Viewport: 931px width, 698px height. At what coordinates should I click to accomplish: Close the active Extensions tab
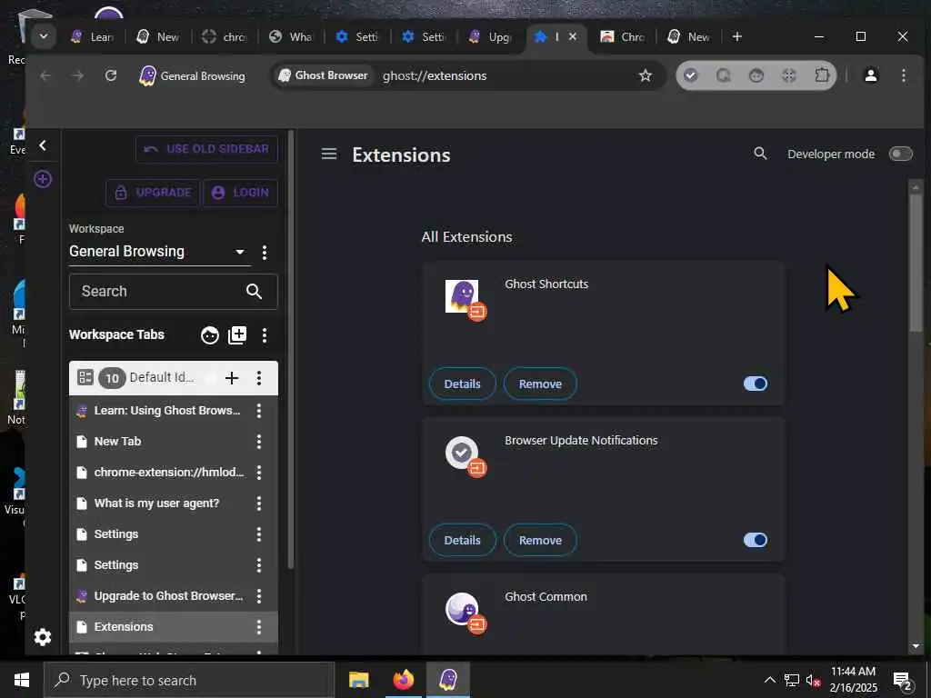click(x=573, y=36)
